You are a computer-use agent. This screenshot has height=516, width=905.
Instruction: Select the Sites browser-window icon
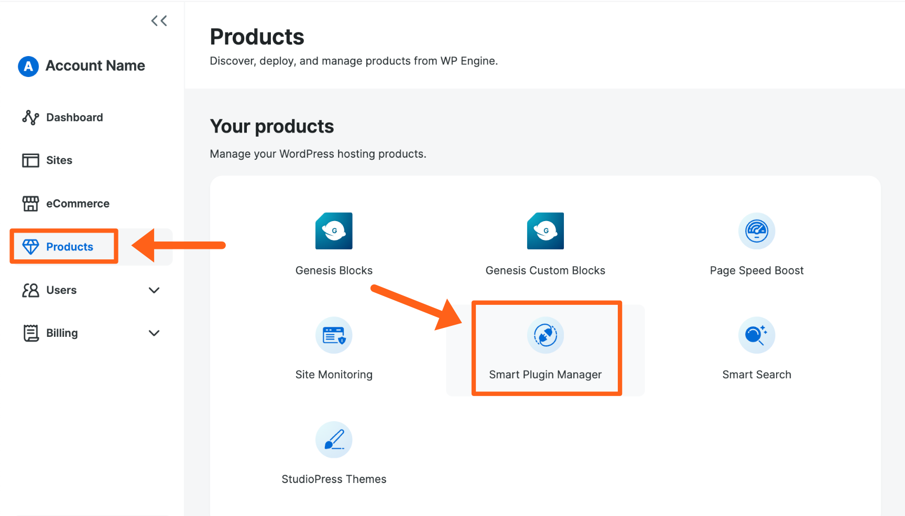[x=31, y=160]
